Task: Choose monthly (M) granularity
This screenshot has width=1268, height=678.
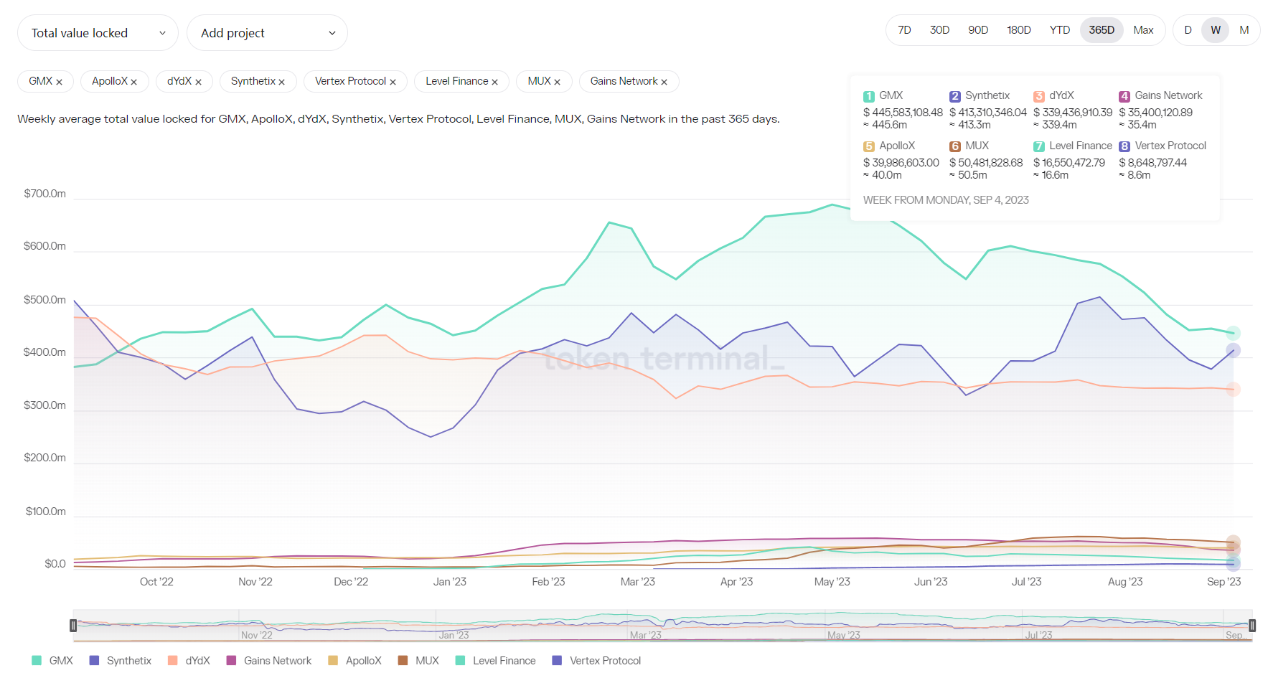Action: [1244, 30]
